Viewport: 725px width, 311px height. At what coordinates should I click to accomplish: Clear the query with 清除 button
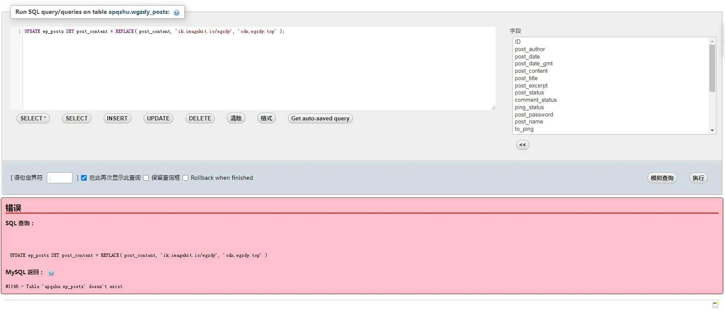coord(236,118)
